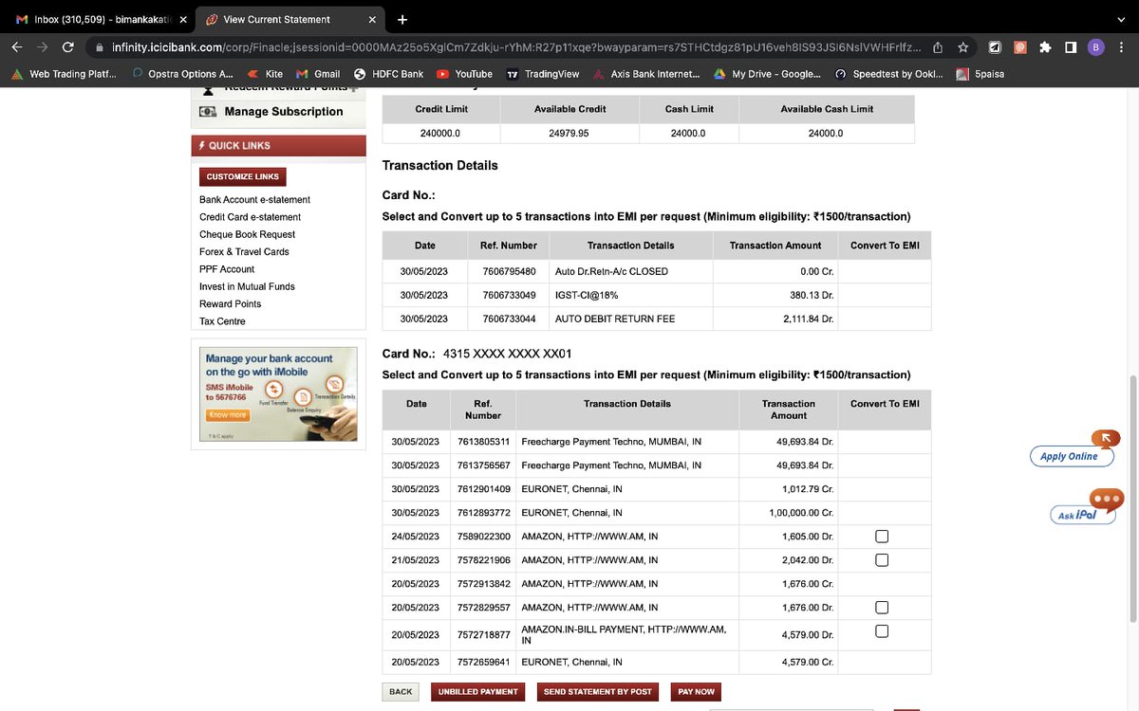
Task: Open the browser extensions puzzle icon
Action: (x=1045, y=46)
